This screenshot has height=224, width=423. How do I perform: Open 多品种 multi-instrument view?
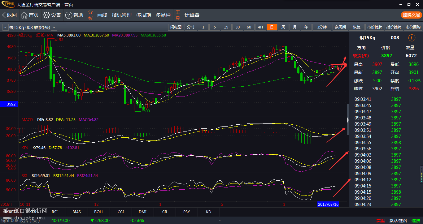tap(163, 15)
